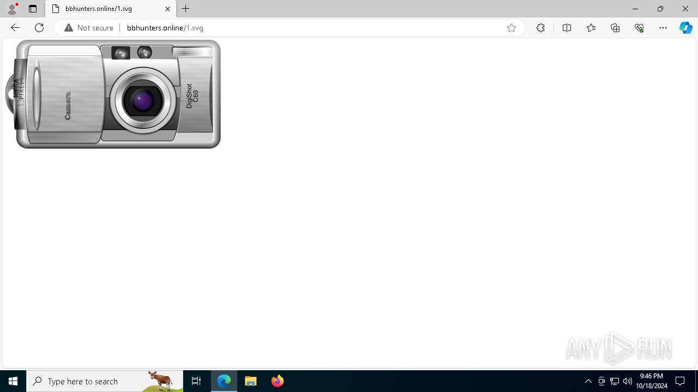Image resolution: width=698 pixels, height=392 pixels.
Task: Refresh the current page
Action: tap(39, 28)
